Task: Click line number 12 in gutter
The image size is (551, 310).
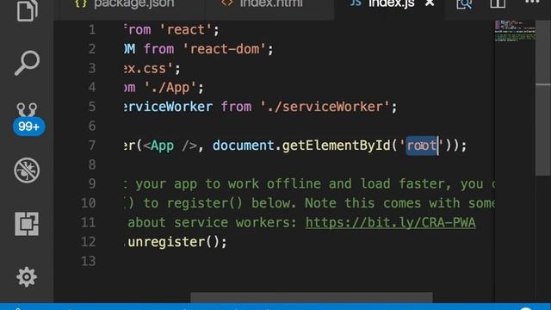Action: (x=88, y=242)
